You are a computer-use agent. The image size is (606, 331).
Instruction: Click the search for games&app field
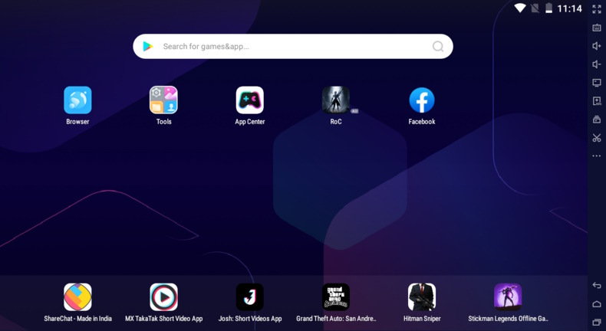coord(293,46)
